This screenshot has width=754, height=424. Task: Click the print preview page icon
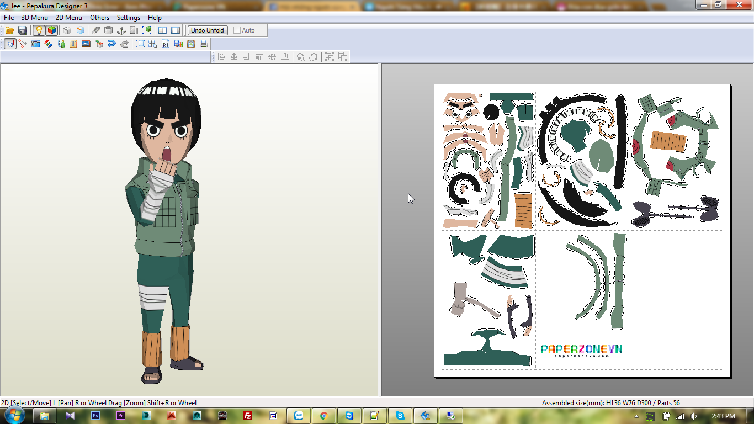point(190,44)
